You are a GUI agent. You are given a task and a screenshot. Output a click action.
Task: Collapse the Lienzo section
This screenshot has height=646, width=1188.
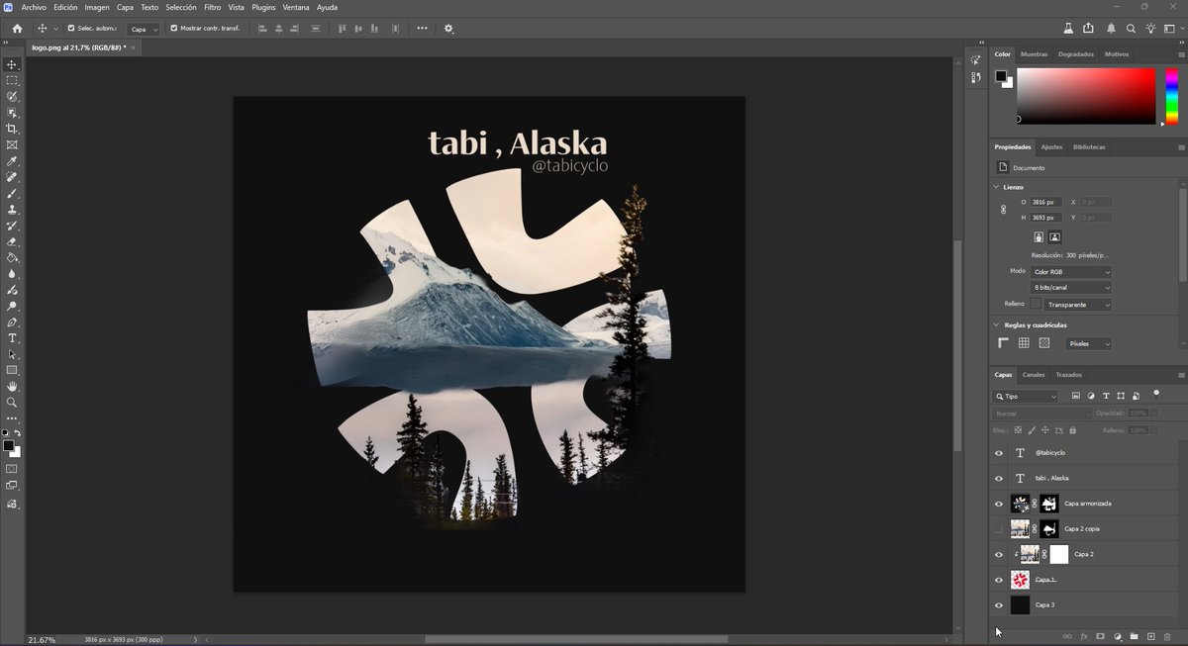coord(996,187)
